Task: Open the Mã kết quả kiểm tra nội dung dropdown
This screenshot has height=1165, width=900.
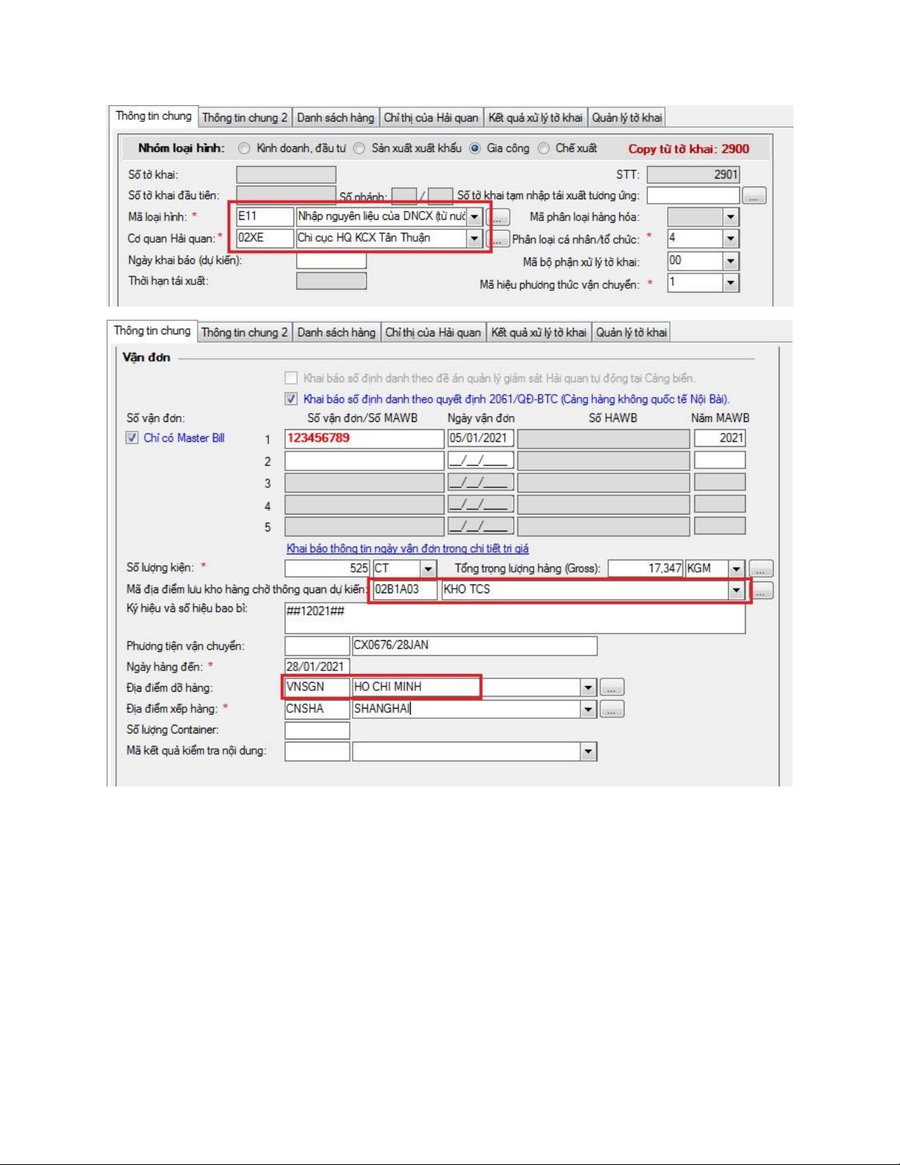Action: point(588,751)
